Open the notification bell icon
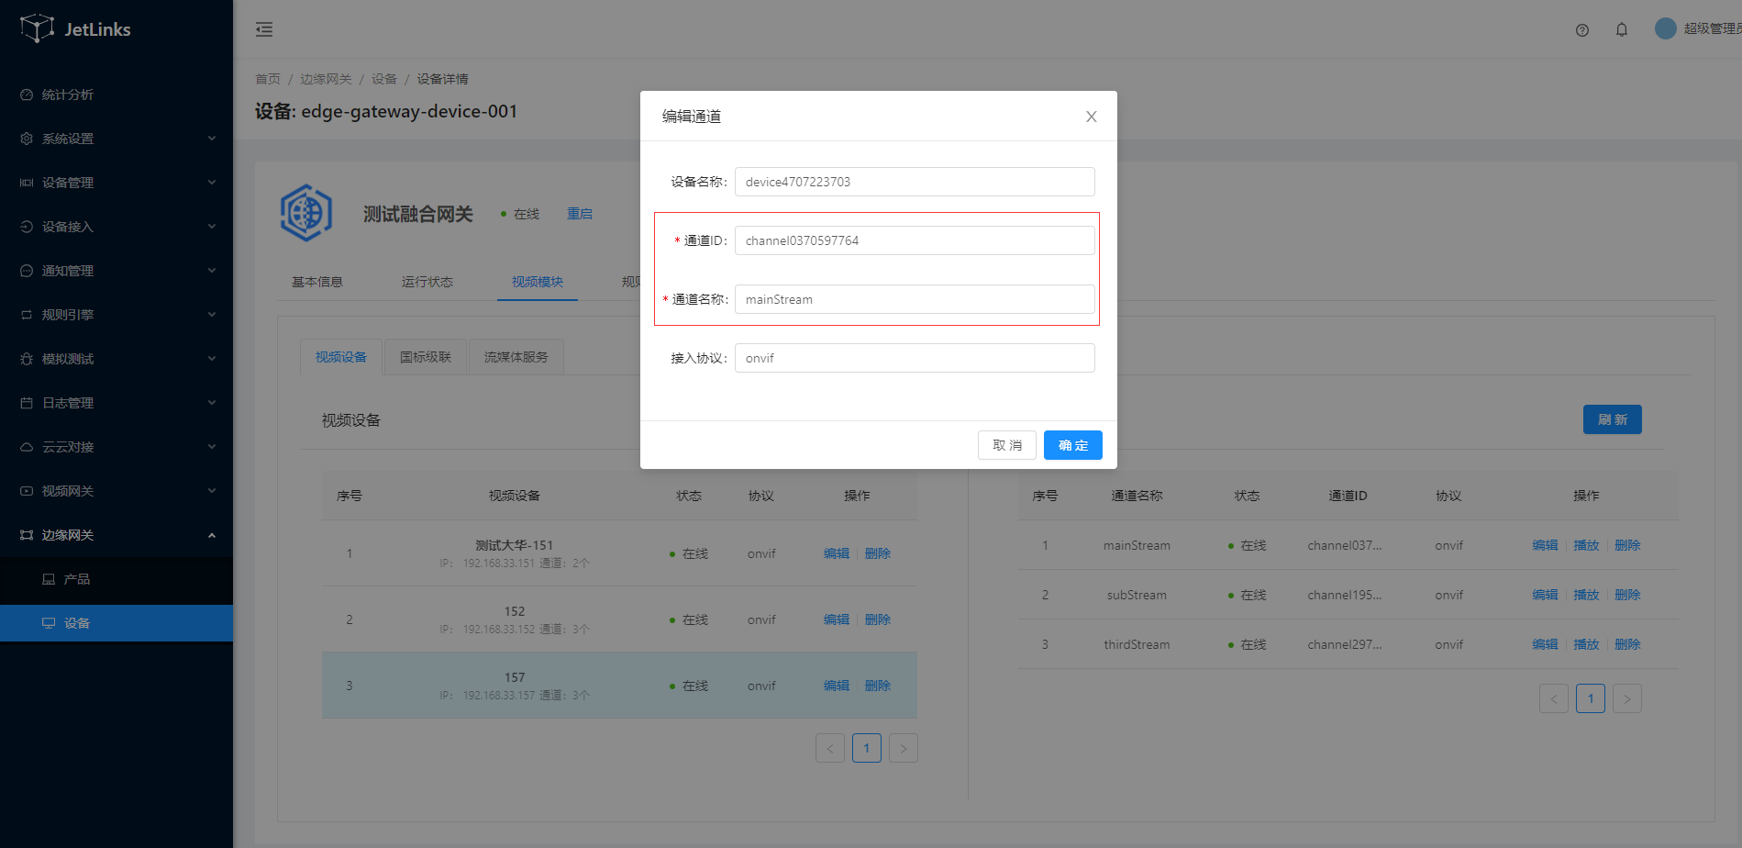1742x848 pixels. click(1622, 30)
